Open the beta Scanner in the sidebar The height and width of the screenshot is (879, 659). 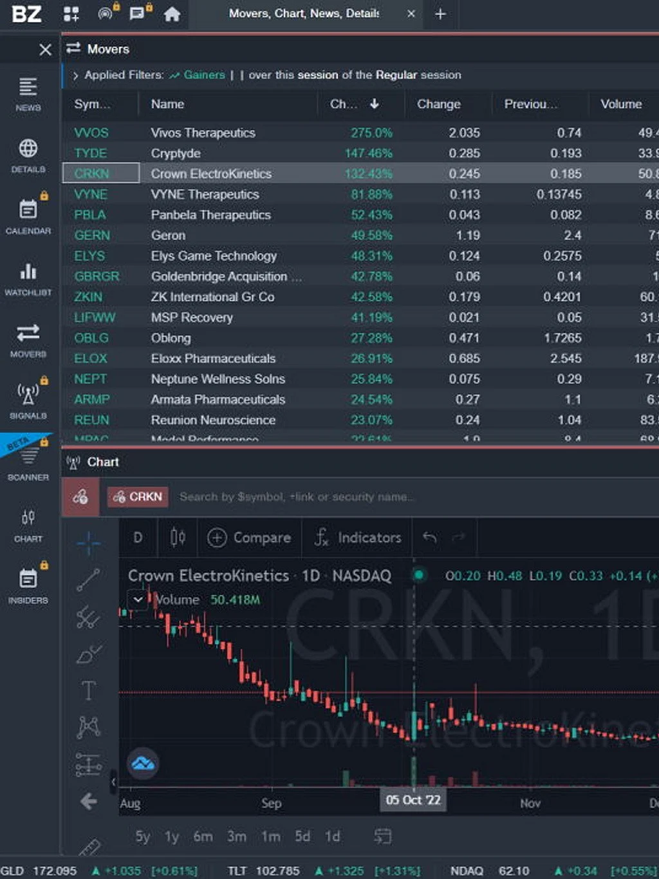28,462
